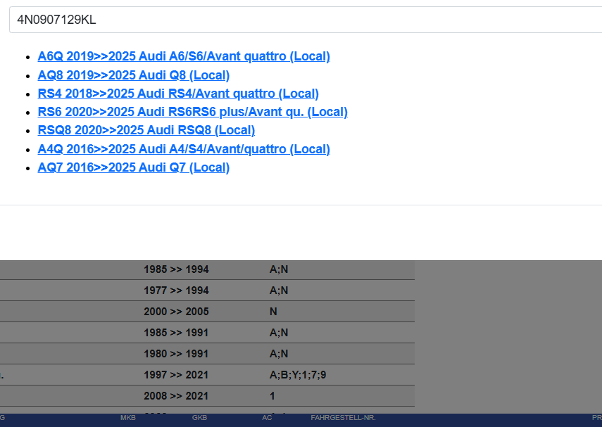The width and height of the screenshot is (602, 427).
Task: Select the table row dated 1977 >> 1994
Action: [176, 291]
